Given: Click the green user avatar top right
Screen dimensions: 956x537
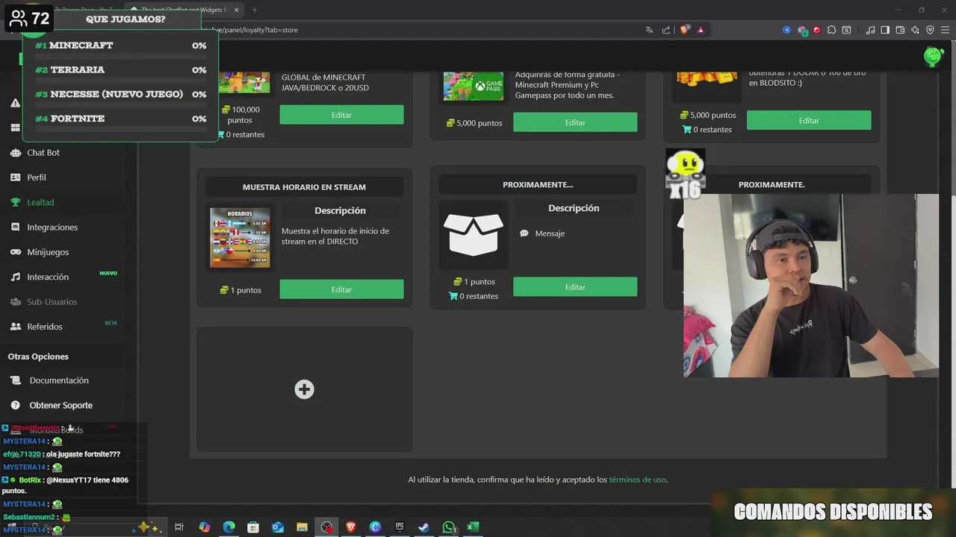Looking at the screenshot, I should (x=933, y=57).
